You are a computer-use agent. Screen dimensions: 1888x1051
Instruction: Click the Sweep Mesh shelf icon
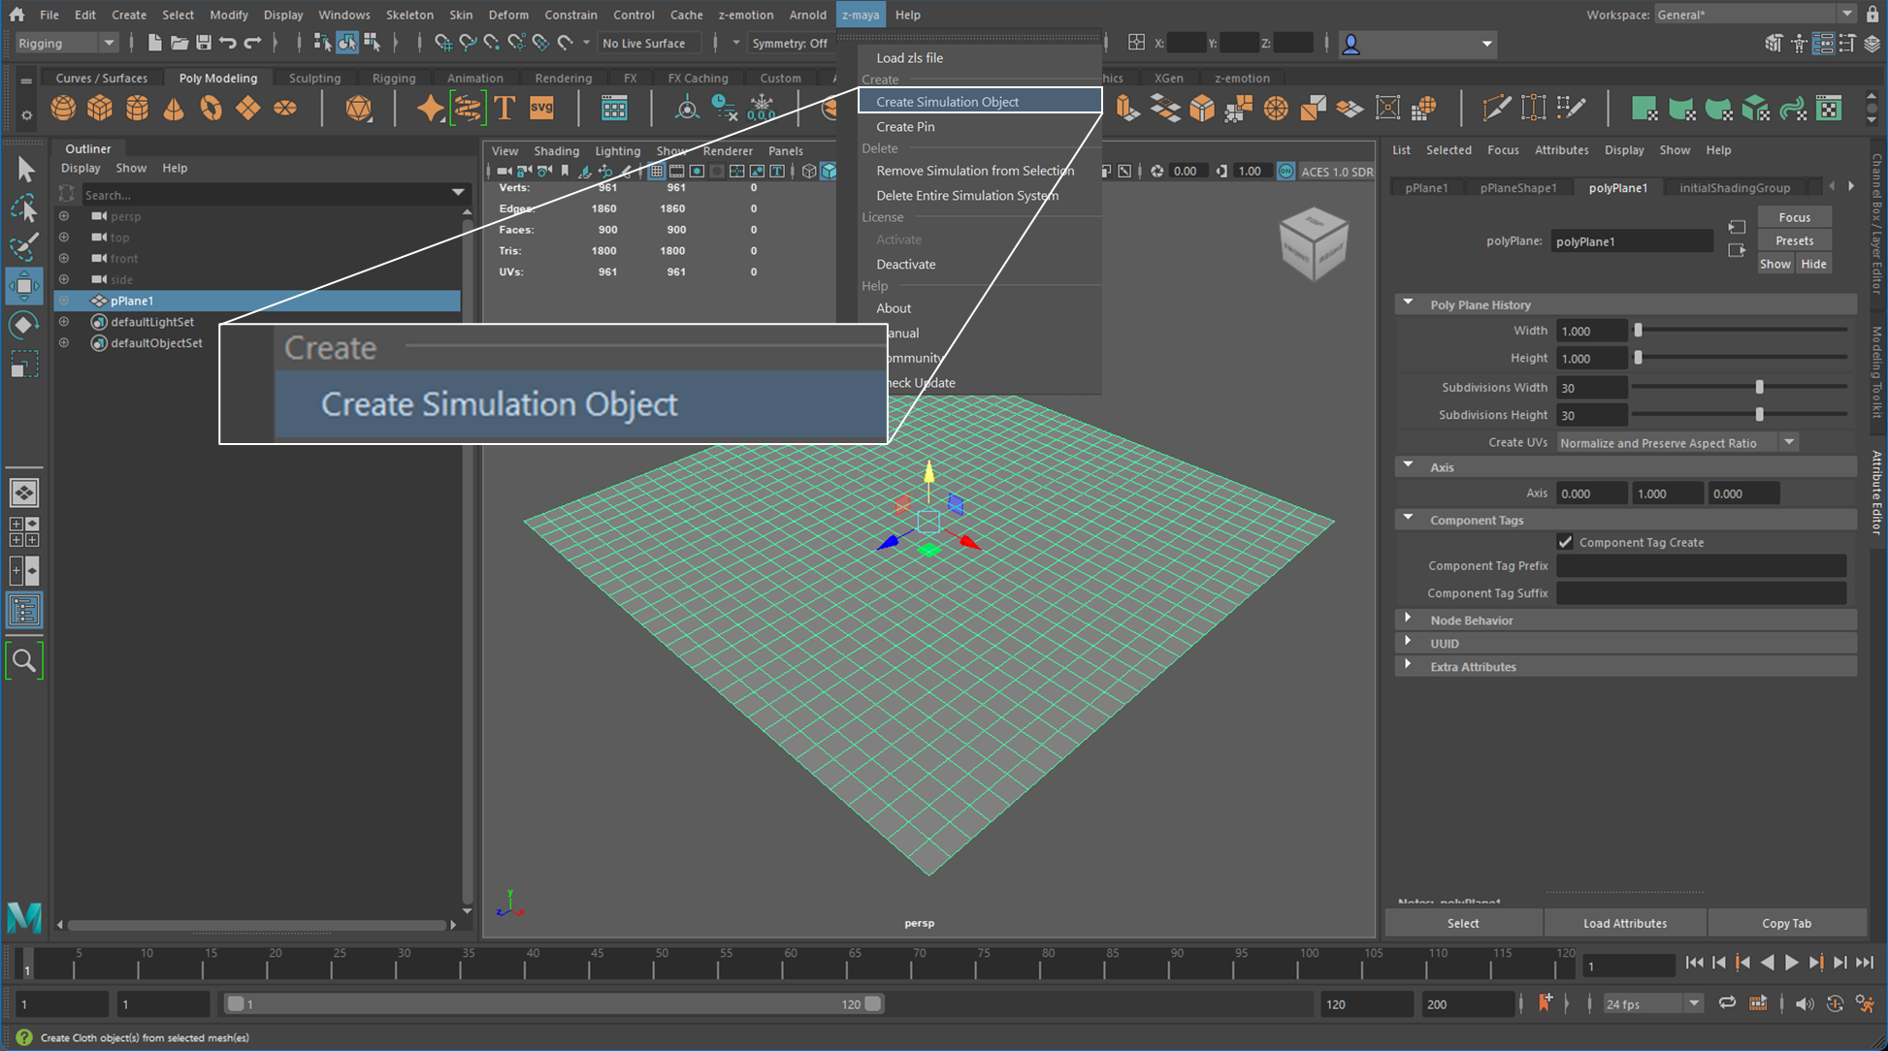coord(468,109)
